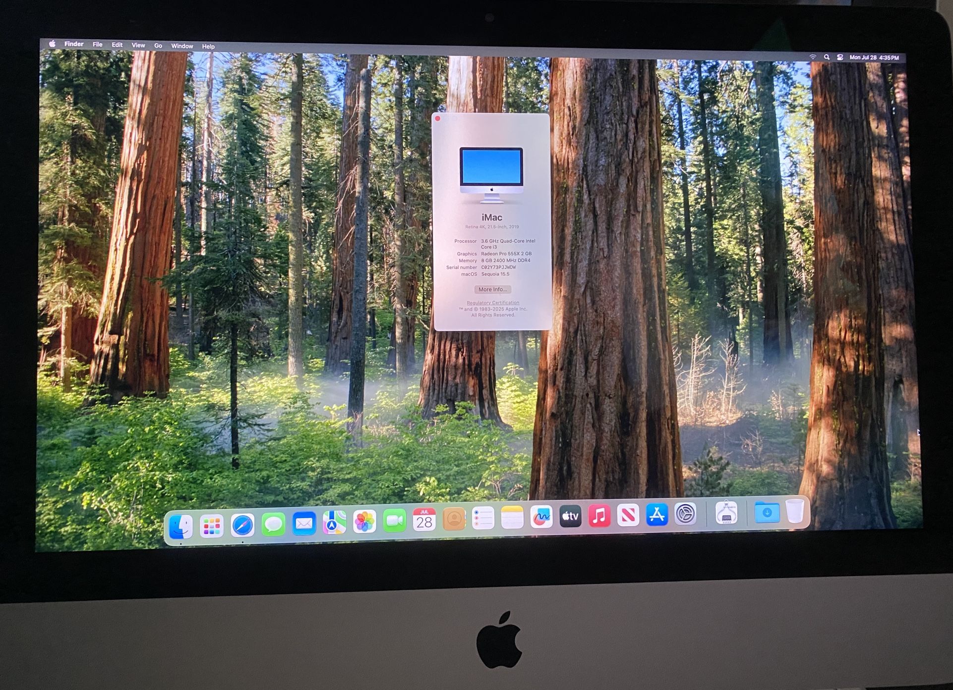The width and height of the screenshot is (953, 690).
Task: Open Launchpad from the Dock
Action: [x=212, y=526]
